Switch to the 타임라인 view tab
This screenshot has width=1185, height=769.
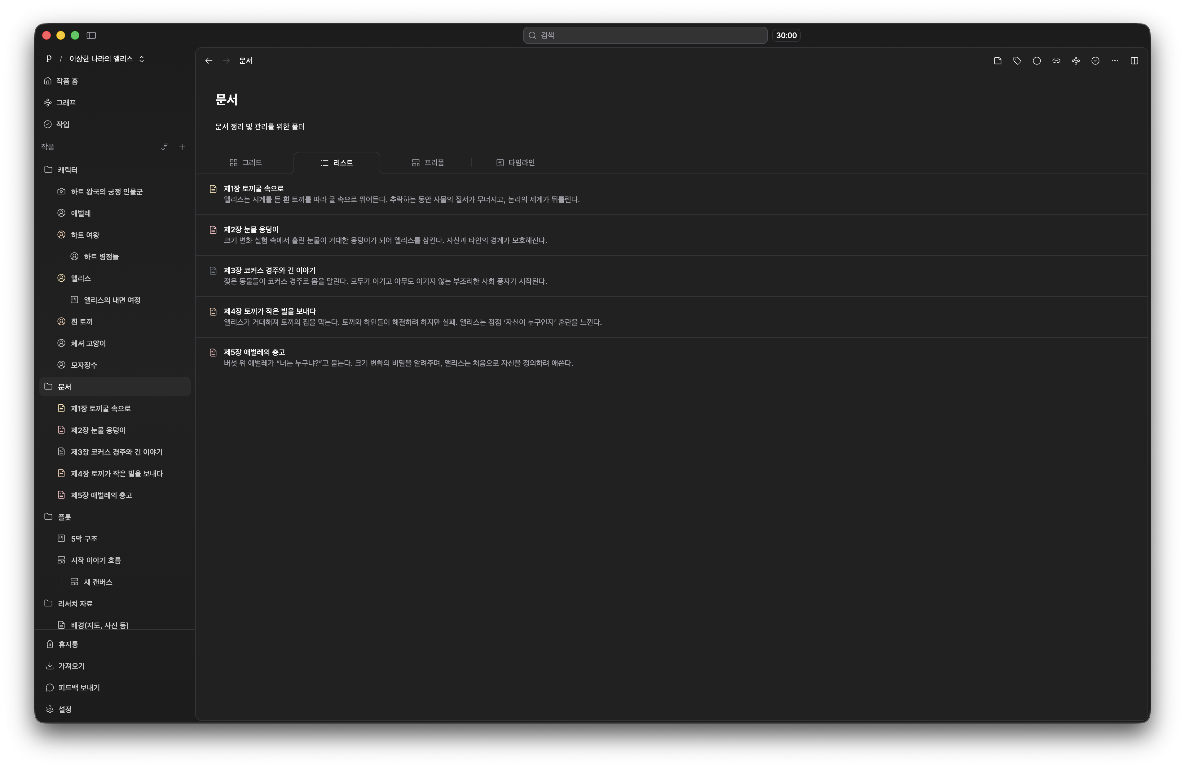pos(515,163)
